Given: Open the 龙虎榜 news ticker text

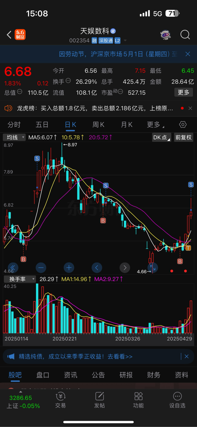Looking at the screenshot, I should tap(95, 108).
